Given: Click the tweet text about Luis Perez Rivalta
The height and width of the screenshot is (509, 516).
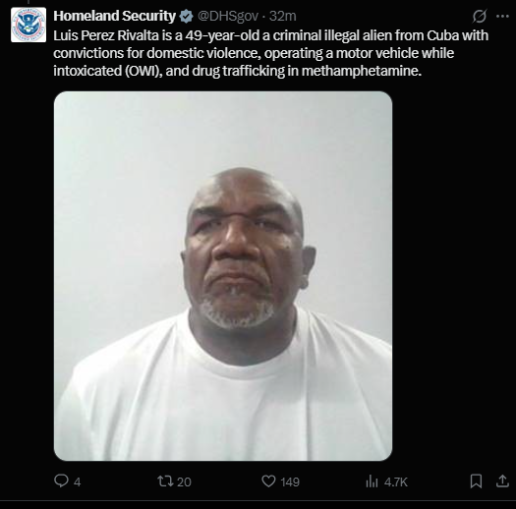Looking at the screenshot, I should tap(270, 53).
